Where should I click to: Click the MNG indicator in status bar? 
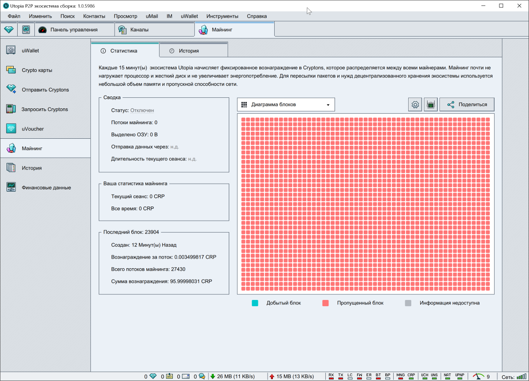tap(401, 376)
